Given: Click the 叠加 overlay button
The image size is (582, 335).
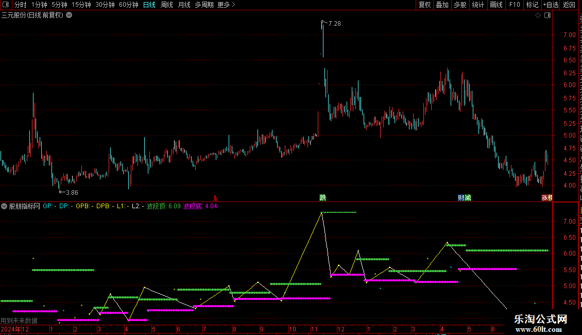Looking at the screenshot, I should tap(442, 5).
